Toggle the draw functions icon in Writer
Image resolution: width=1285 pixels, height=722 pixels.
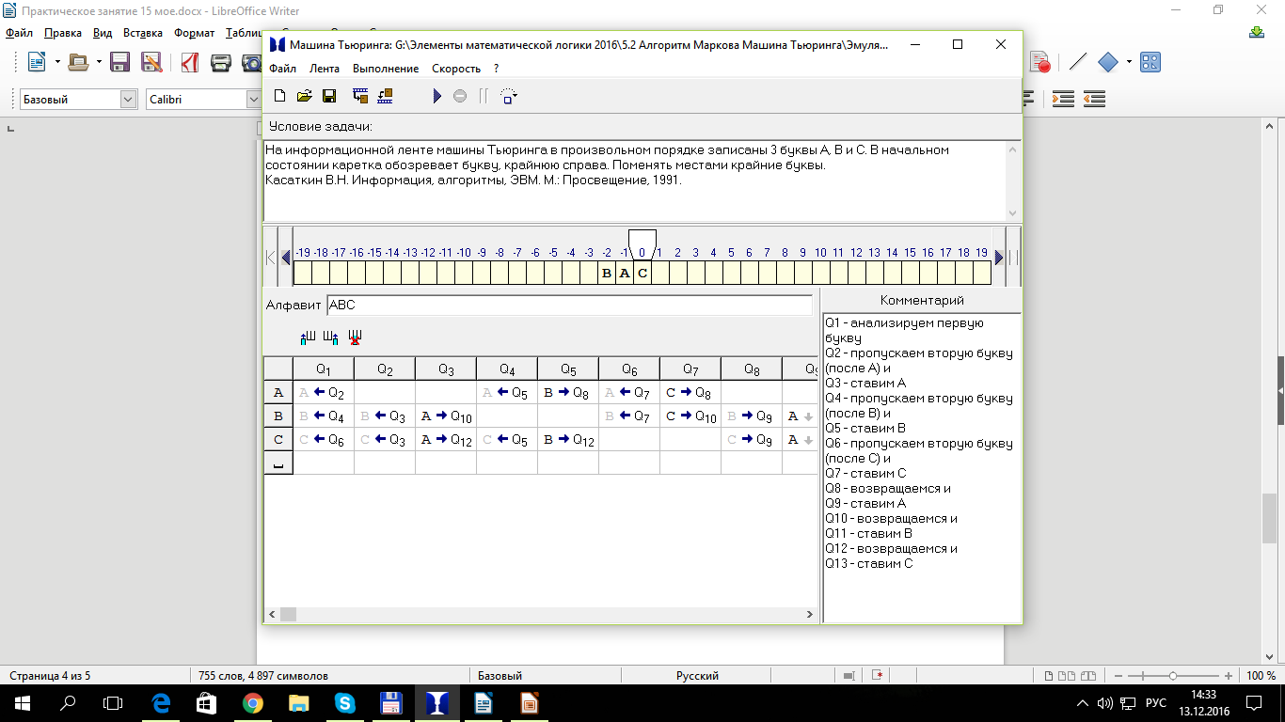pyautogui.click(x=1150, y=63)
